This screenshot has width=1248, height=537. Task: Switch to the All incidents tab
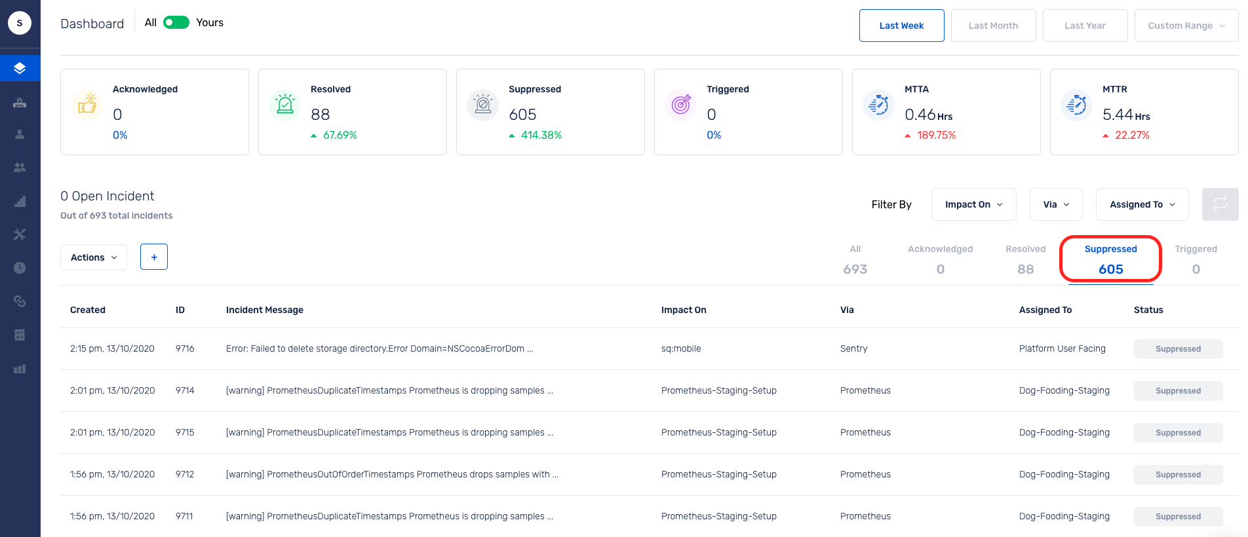click(855, 260)
